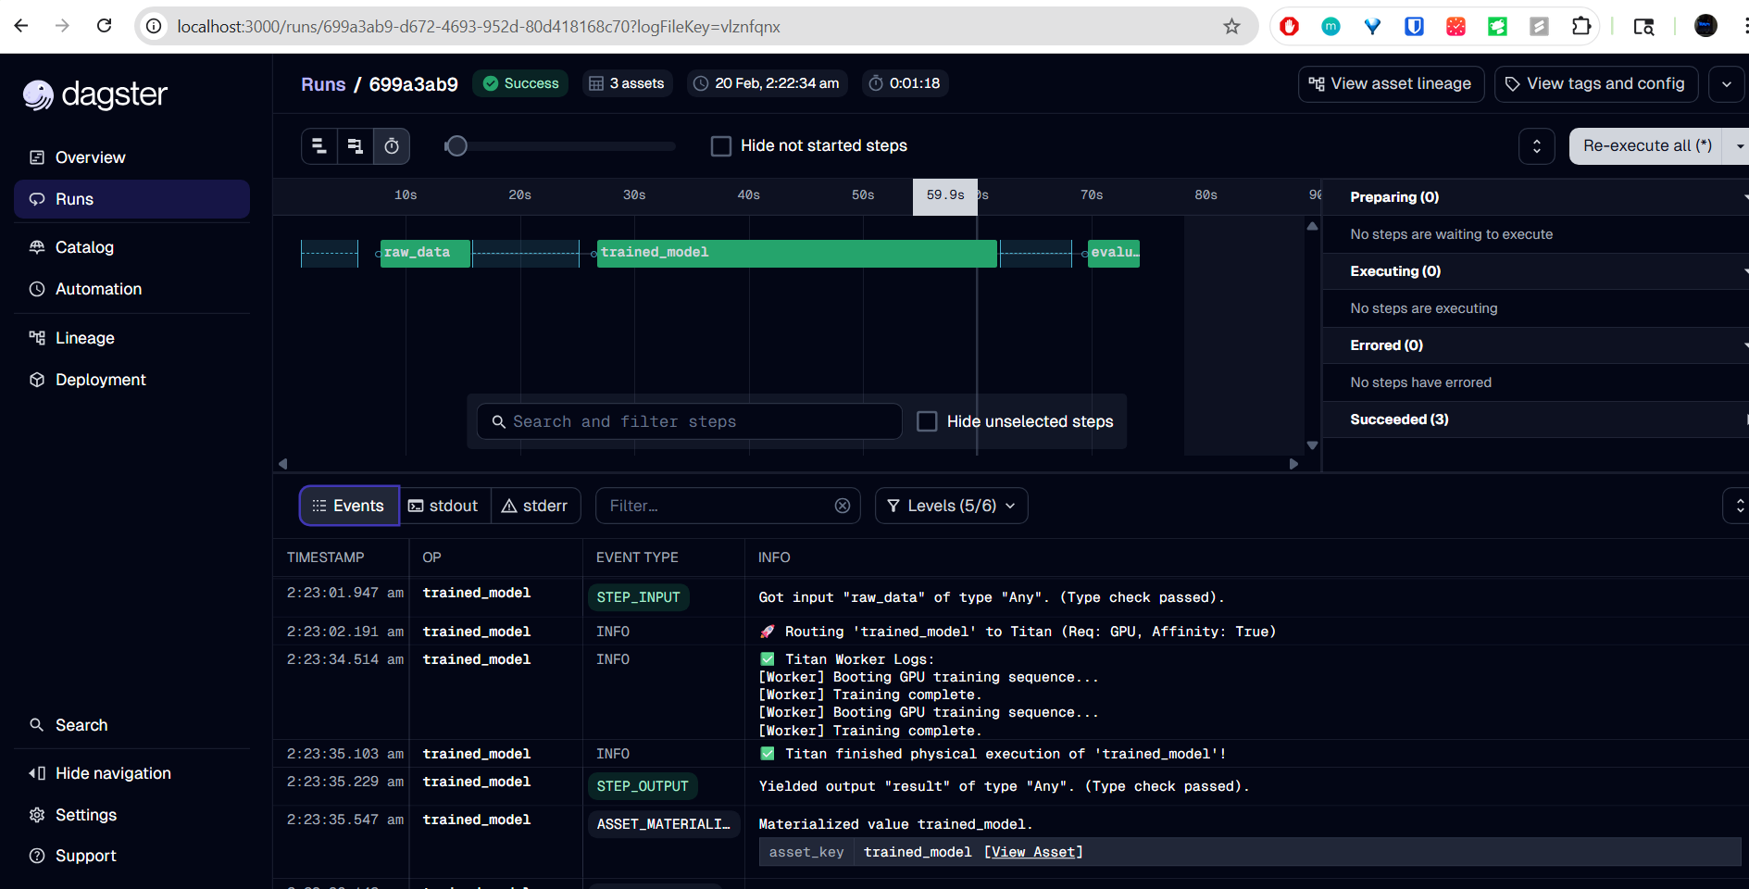Bookmark this page with star icon

1231,27
